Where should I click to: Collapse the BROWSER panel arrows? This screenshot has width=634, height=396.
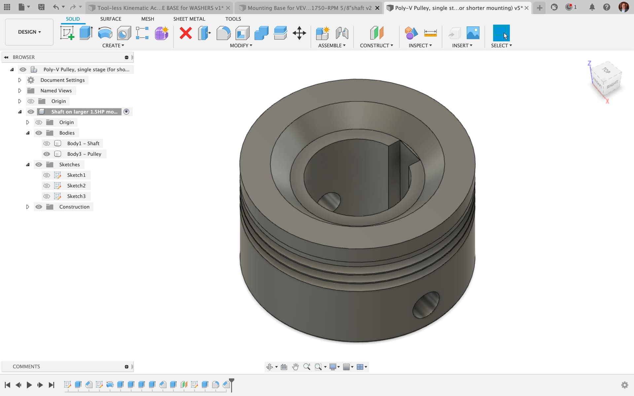[x=6, y=57]
